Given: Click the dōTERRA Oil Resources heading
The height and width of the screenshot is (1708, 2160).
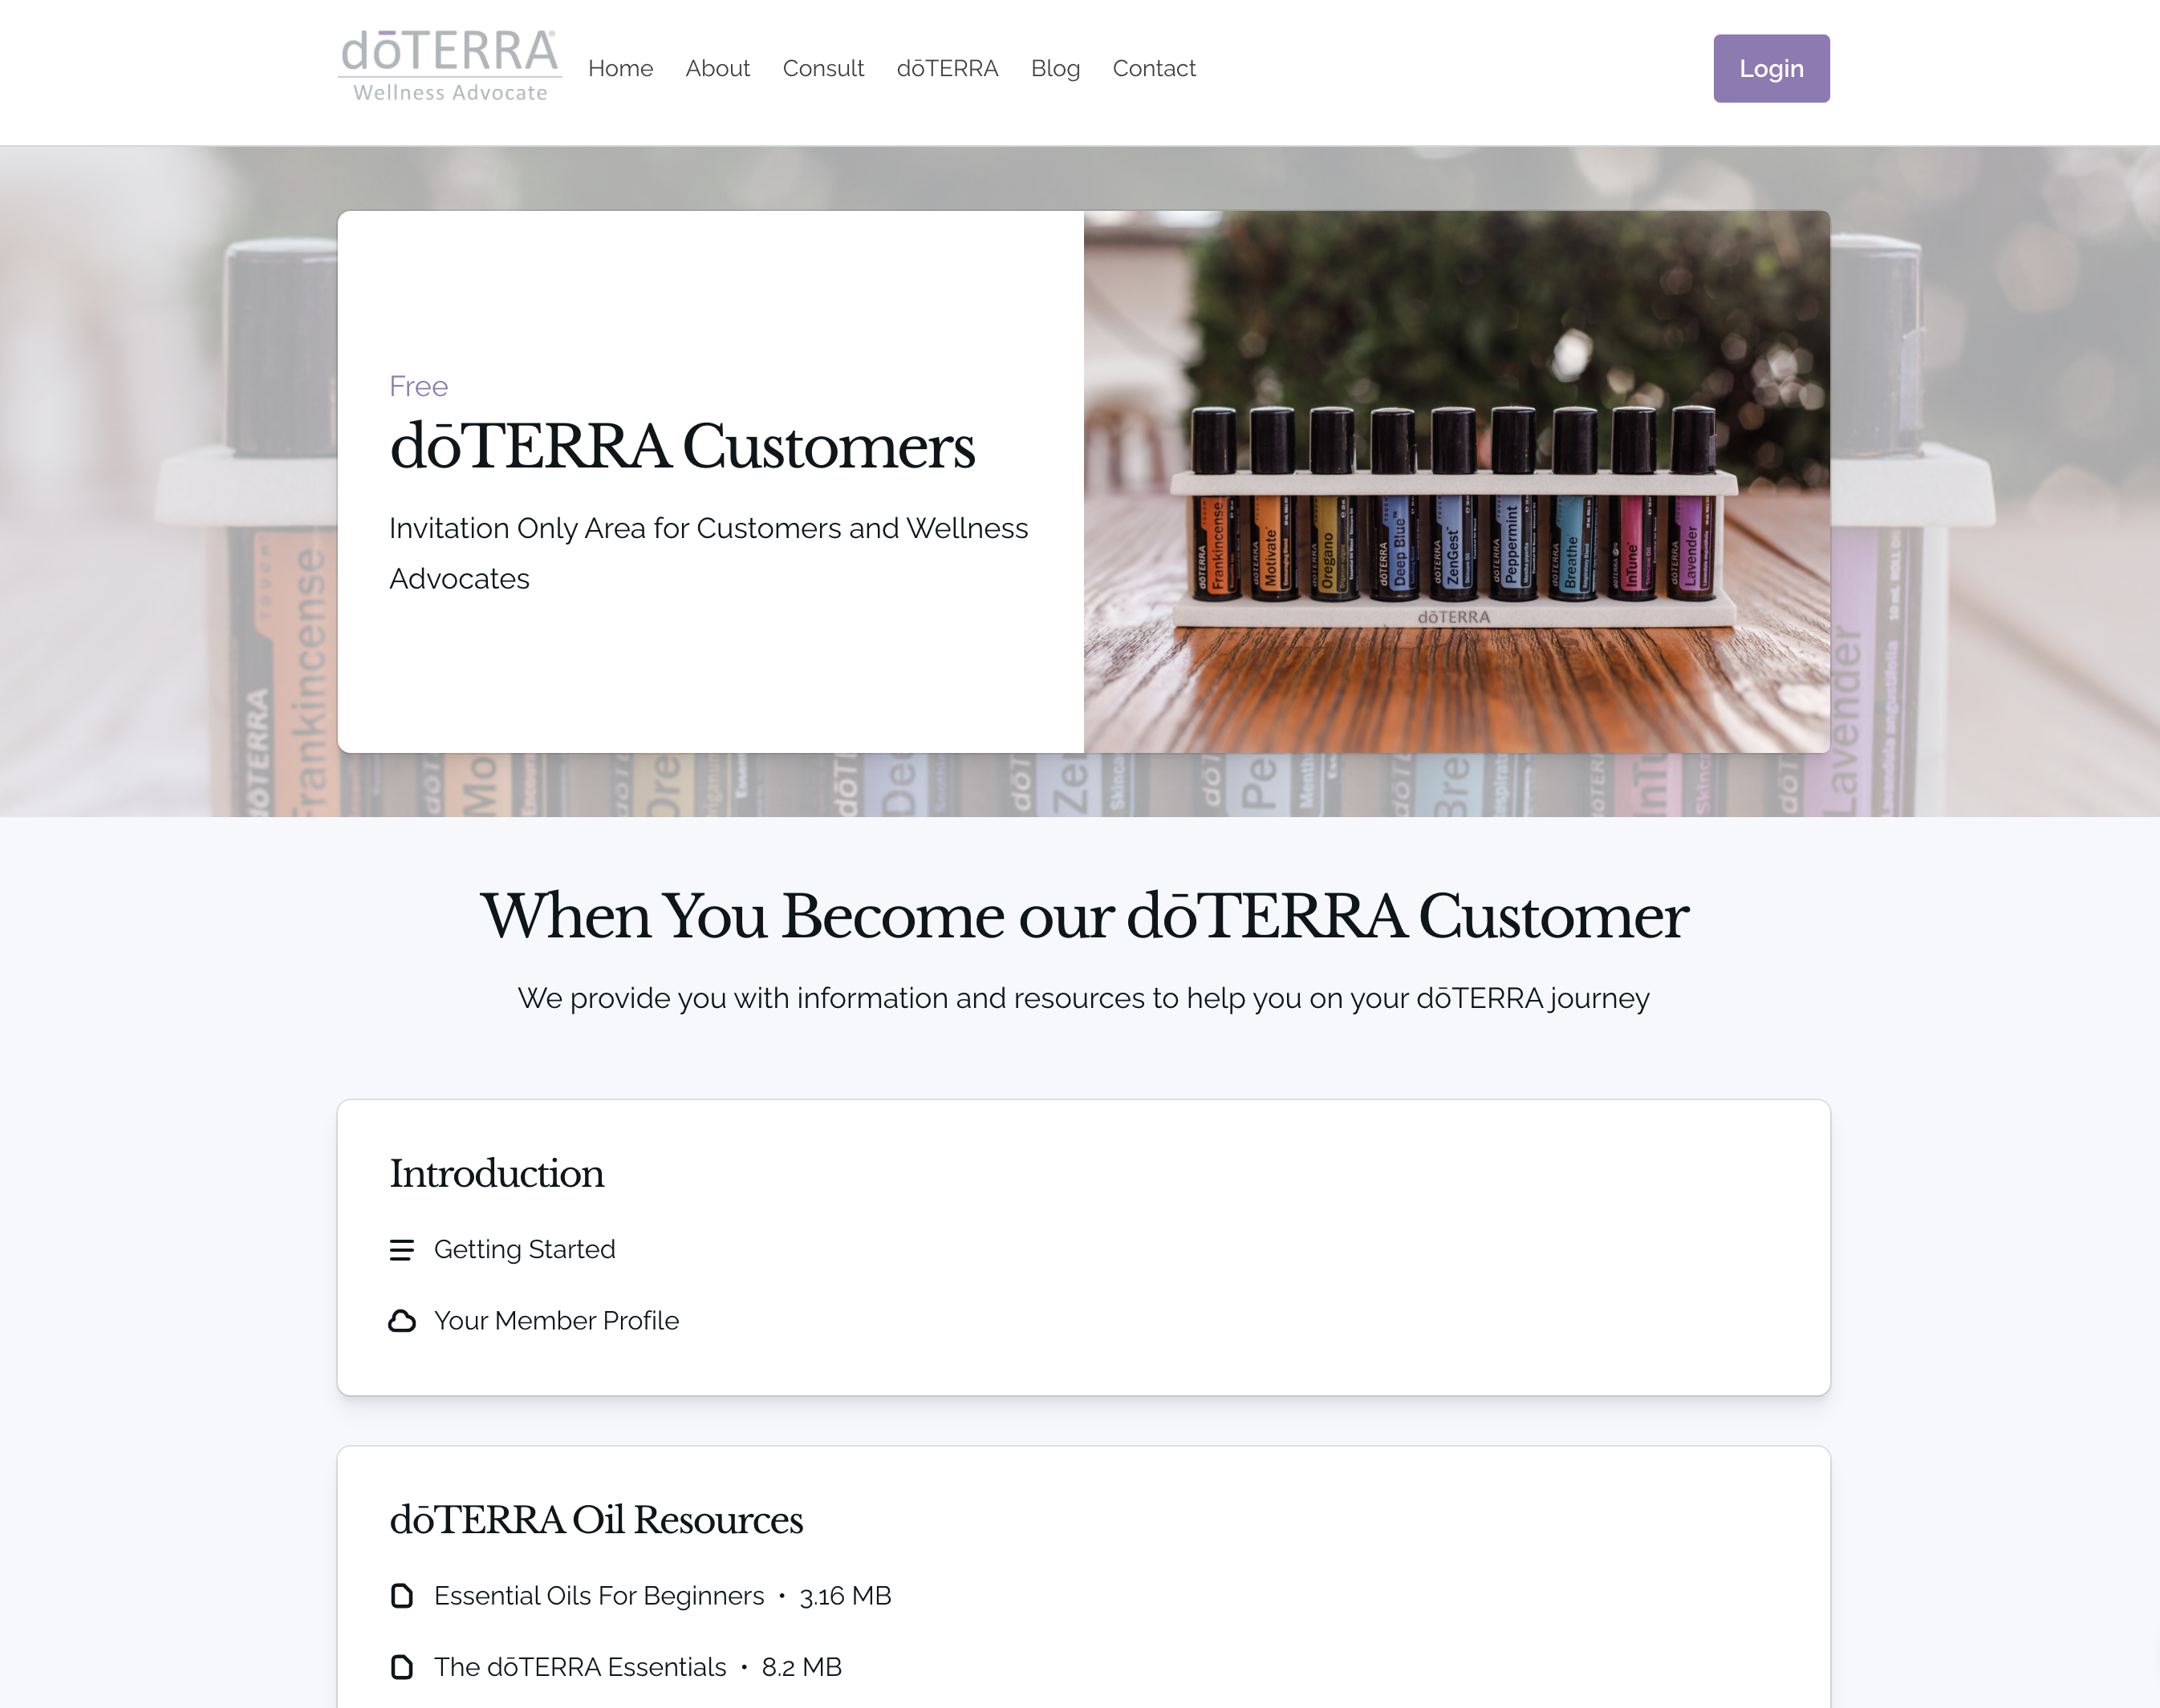Looking at the screenshot, I should (x=595, y=1519).
